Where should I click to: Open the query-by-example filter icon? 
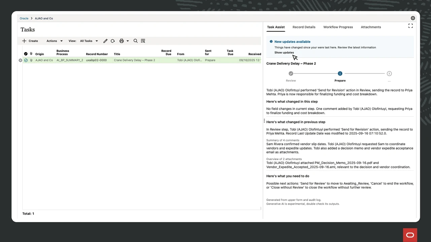[x=143, y=41]
